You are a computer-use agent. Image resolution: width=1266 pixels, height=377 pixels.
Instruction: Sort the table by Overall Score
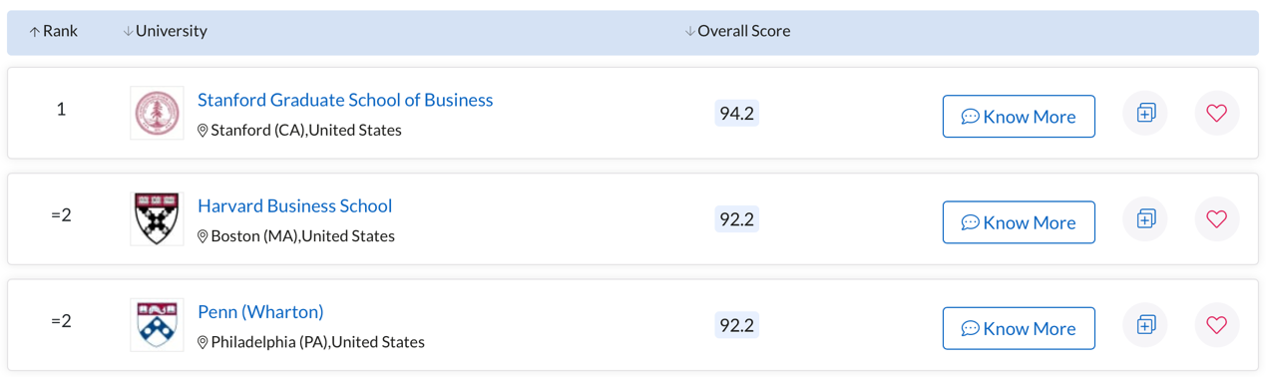pos(737,31)
